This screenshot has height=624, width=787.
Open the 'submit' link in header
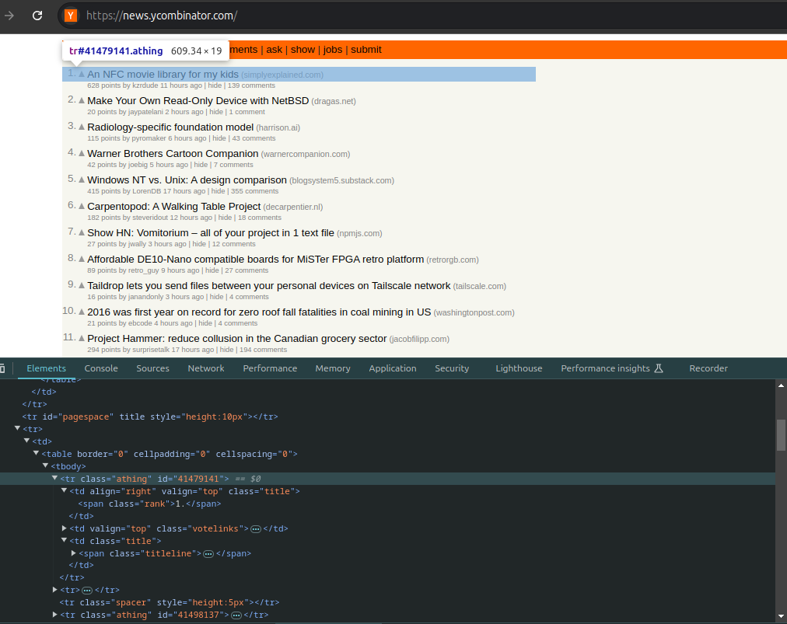click(x=366, y=50)
